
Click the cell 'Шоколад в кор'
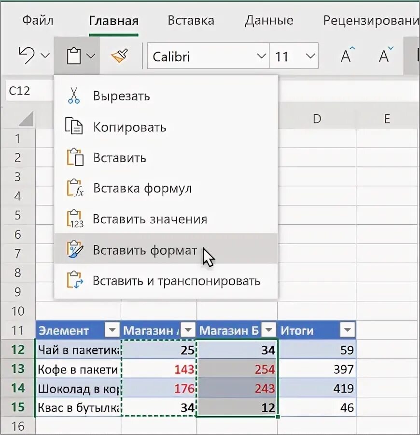[x=78, y=388]
